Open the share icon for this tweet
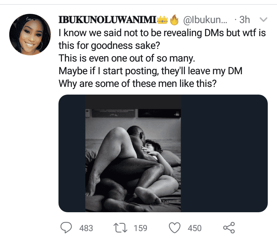Viewport: 277px width, 238px height. (x=229, y=228)
